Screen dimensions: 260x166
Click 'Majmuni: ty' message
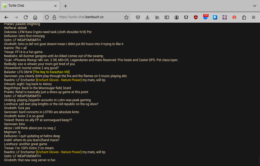[12, 132]
